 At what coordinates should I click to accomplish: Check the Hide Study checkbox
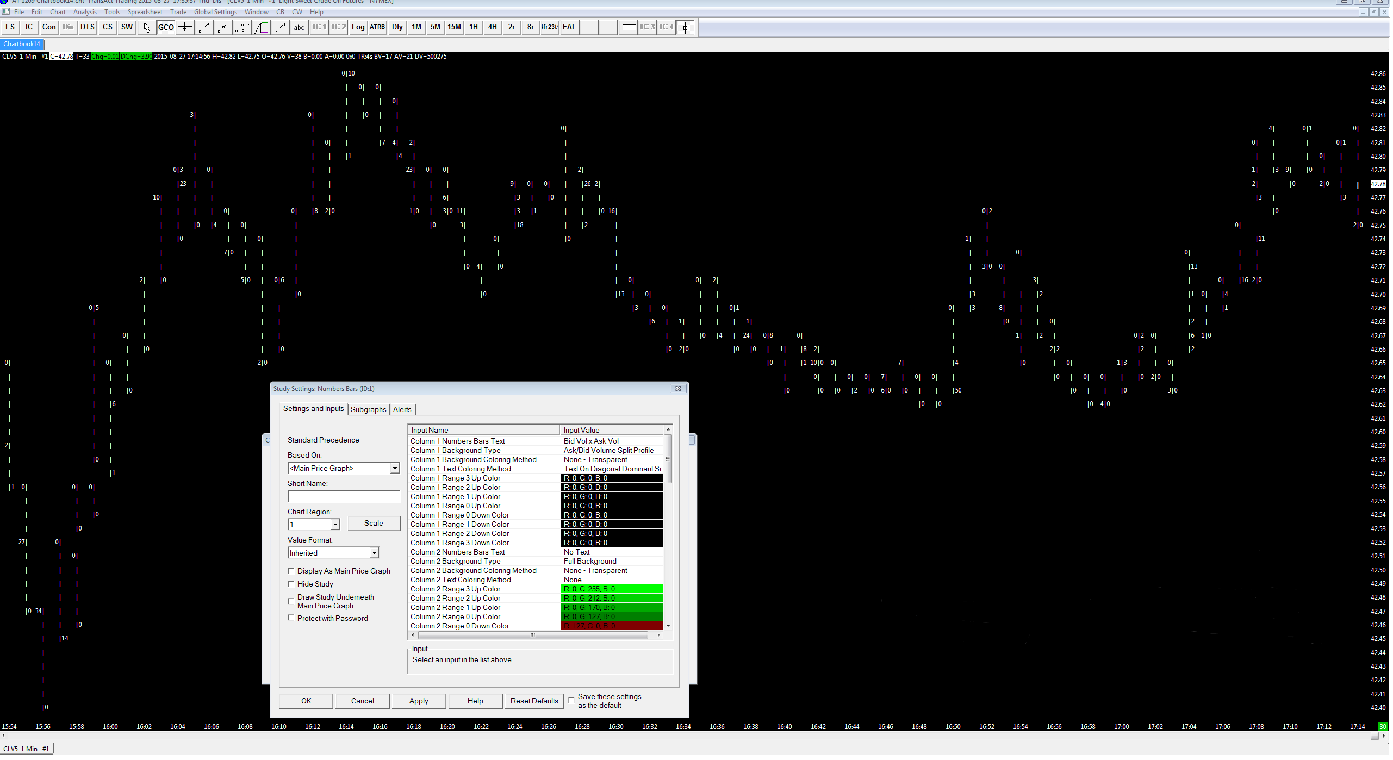coord(291,585)
